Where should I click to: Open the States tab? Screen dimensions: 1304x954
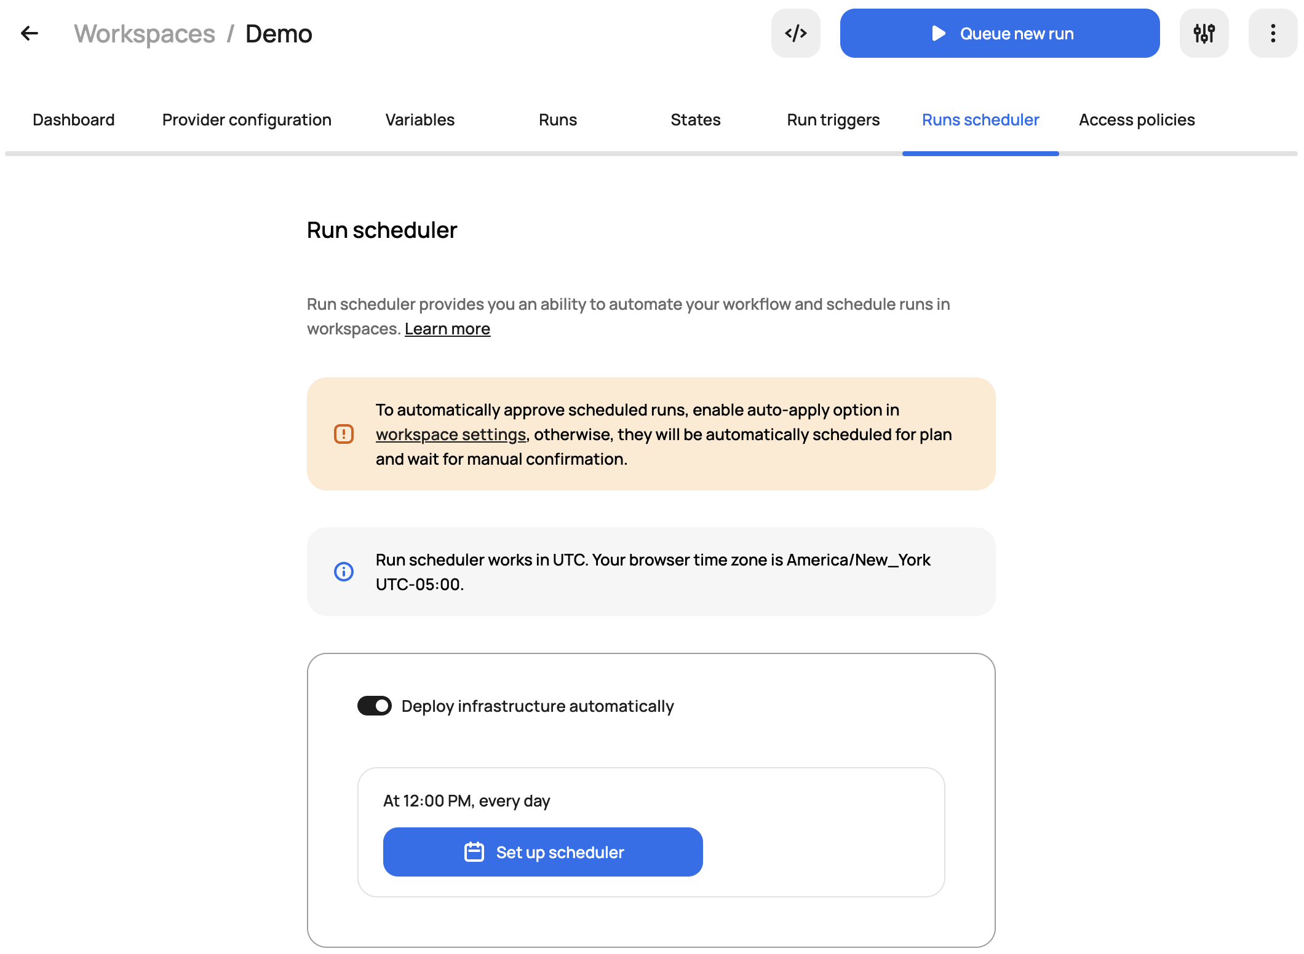coord(696,120)
